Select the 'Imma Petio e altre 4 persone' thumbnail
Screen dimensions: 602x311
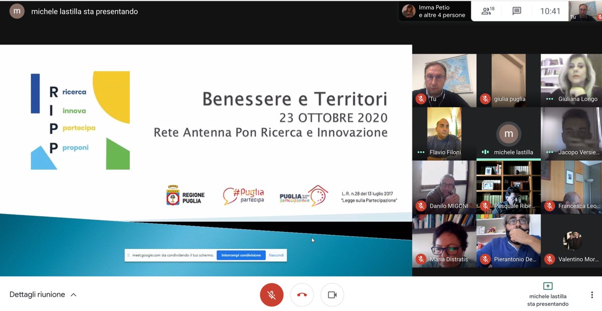pos(434,11)
